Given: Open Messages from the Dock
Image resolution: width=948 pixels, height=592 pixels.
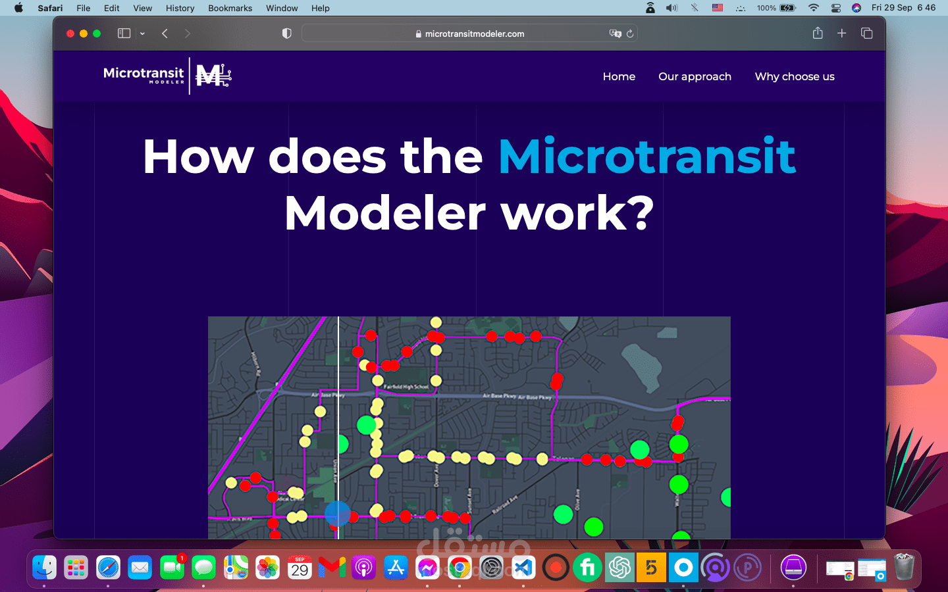Looking at the screenshot, I should tap(204, 567).
